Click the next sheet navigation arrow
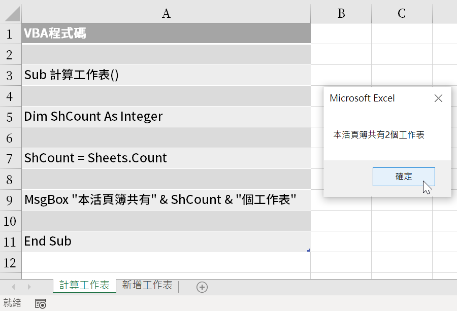The height and width of the screenshot is (311, 457). (29, 287)
